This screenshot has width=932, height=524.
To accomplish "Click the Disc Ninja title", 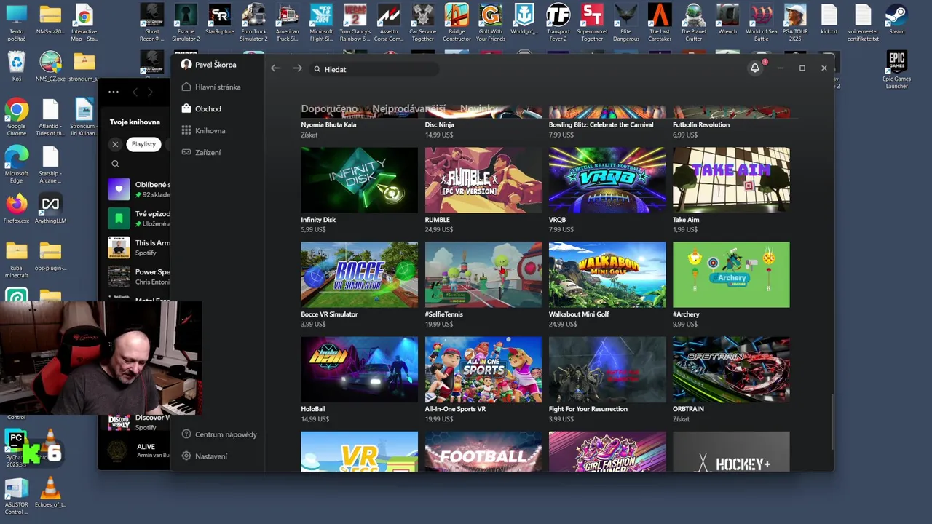I will [440, 124].
